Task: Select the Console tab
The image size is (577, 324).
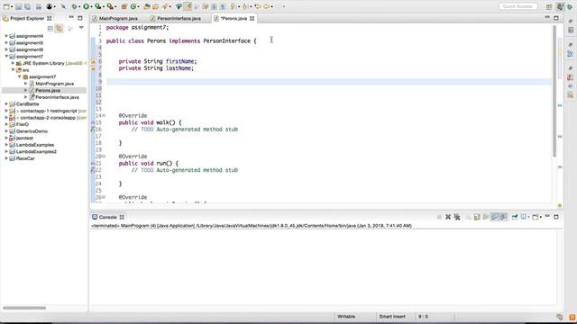Action: pos(107,217)
